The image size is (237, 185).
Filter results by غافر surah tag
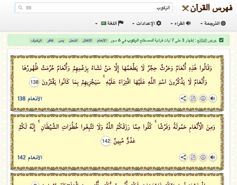[x=50, y=40]
